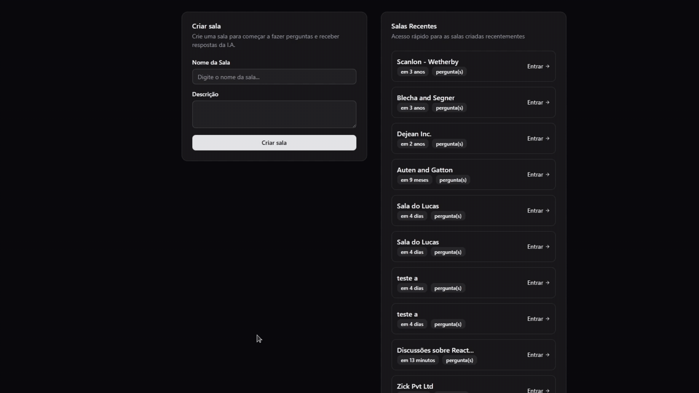699x393 pixels.
Task: Enter the Scanlon - Wetherby room via Entrar
Action: click(x=538, y=66)
